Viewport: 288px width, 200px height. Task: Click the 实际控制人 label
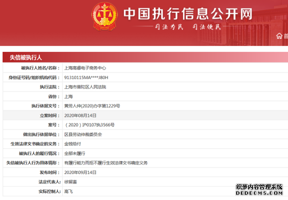click(49, 191)
